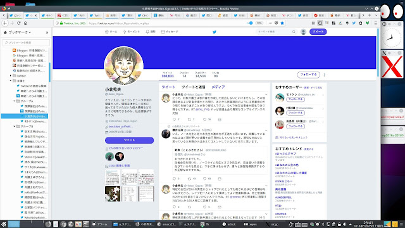The height and width of the screenshot is (228, 405).
Task: Click the purple ツイート button under profile bio
Action: click(129, 140)
